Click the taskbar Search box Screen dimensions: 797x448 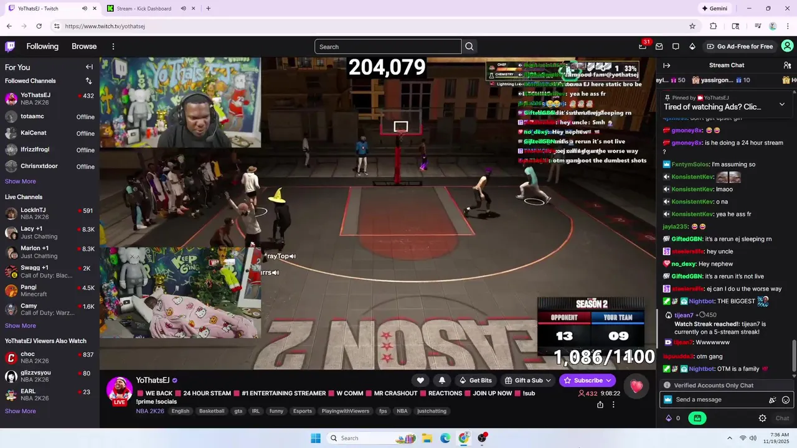371,438
